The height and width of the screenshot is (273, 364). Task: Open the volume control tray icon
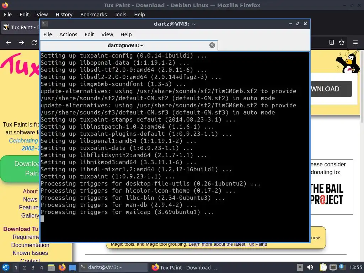pyautogui.click(x=310, y=267)
